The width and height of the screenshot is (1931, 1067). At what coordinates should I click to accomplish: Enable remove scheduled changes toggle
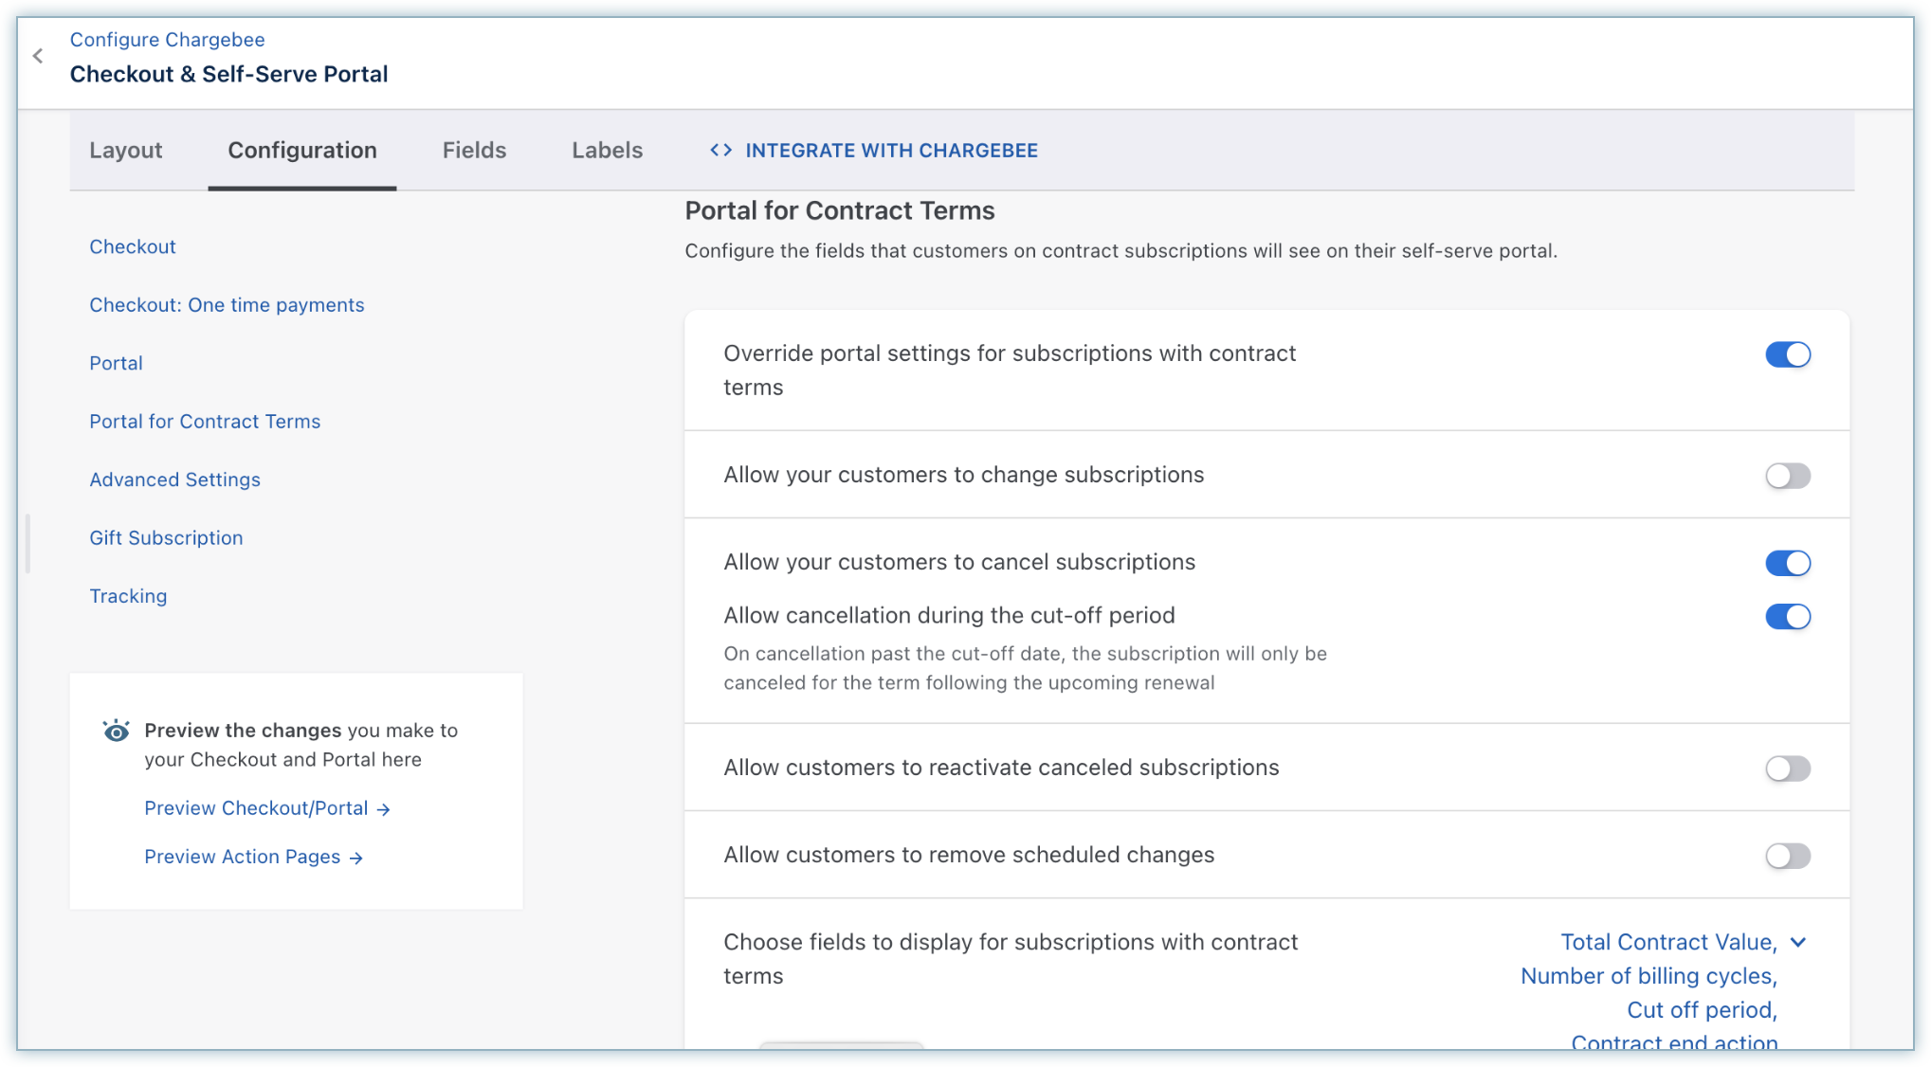point(1787,856)
